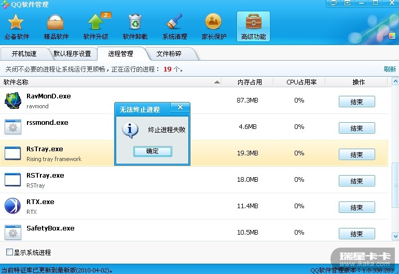End the SafetyBox.exe process
Viewport: 399px width, 274px height.
(x=357, y=234)
